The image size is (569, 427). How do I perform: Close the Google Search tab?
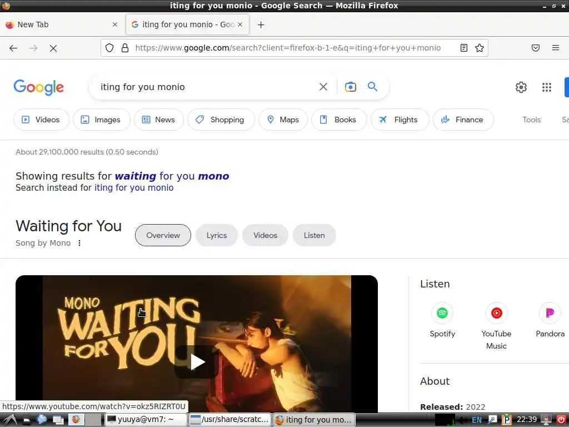pos(240,24)
